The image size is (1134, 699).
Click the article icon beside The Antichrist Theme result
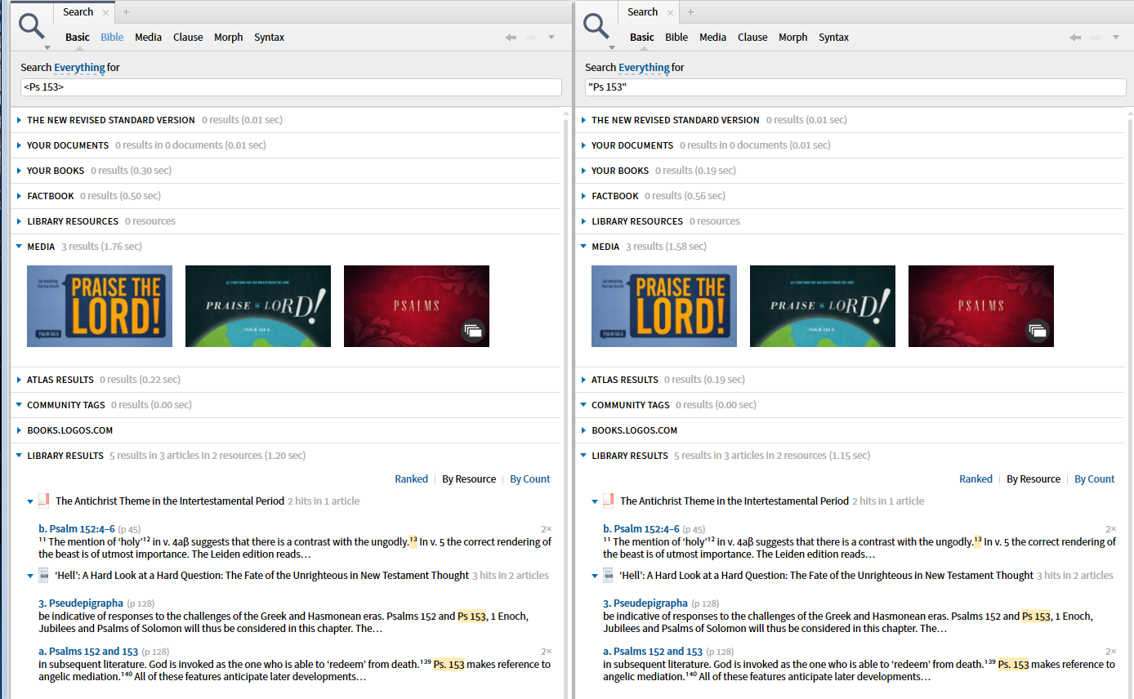(44, 501)
